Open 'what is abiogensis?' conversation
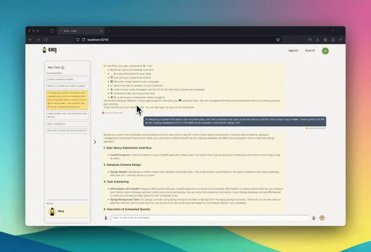Viewport: 371px width, 252px height. point(67,124)
